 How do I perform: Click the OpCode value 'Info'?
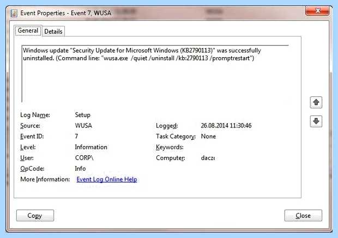[80, 168]
